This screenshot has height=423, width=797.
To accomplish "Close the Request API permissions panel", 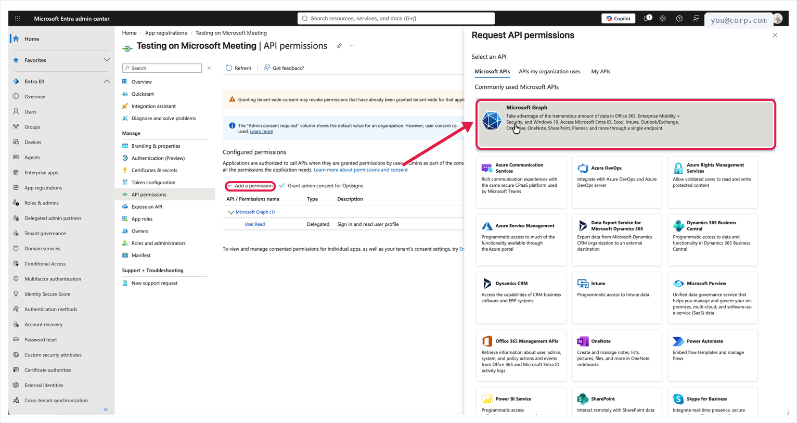I will click(x=775, y=35).
